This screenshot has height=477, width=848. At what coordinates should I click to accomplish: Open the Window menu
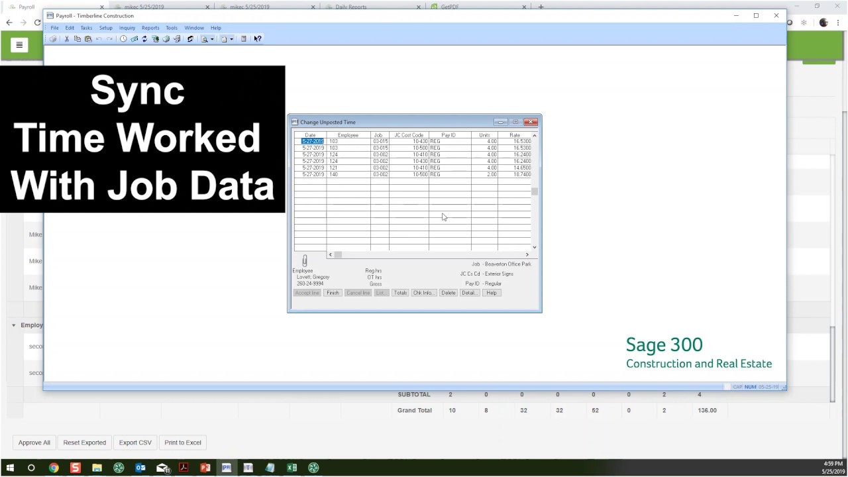tap(194, 28)
